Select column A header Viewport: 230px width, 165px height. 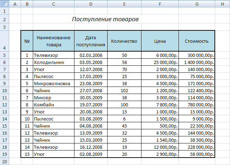click(15, 4)
